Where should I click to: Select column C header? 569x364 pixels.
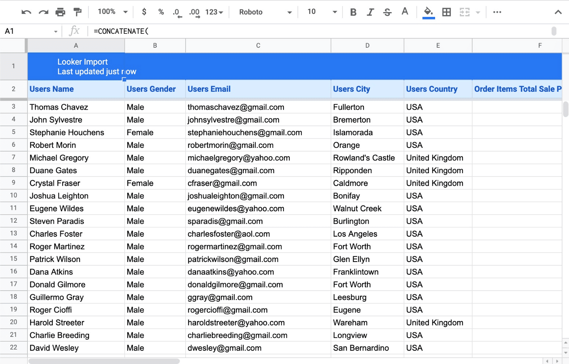coord(258,45)
